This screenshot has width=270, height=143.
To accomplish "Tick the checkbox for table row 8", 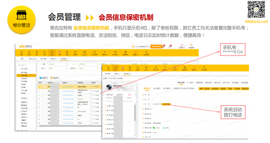I will coord(45,116).
